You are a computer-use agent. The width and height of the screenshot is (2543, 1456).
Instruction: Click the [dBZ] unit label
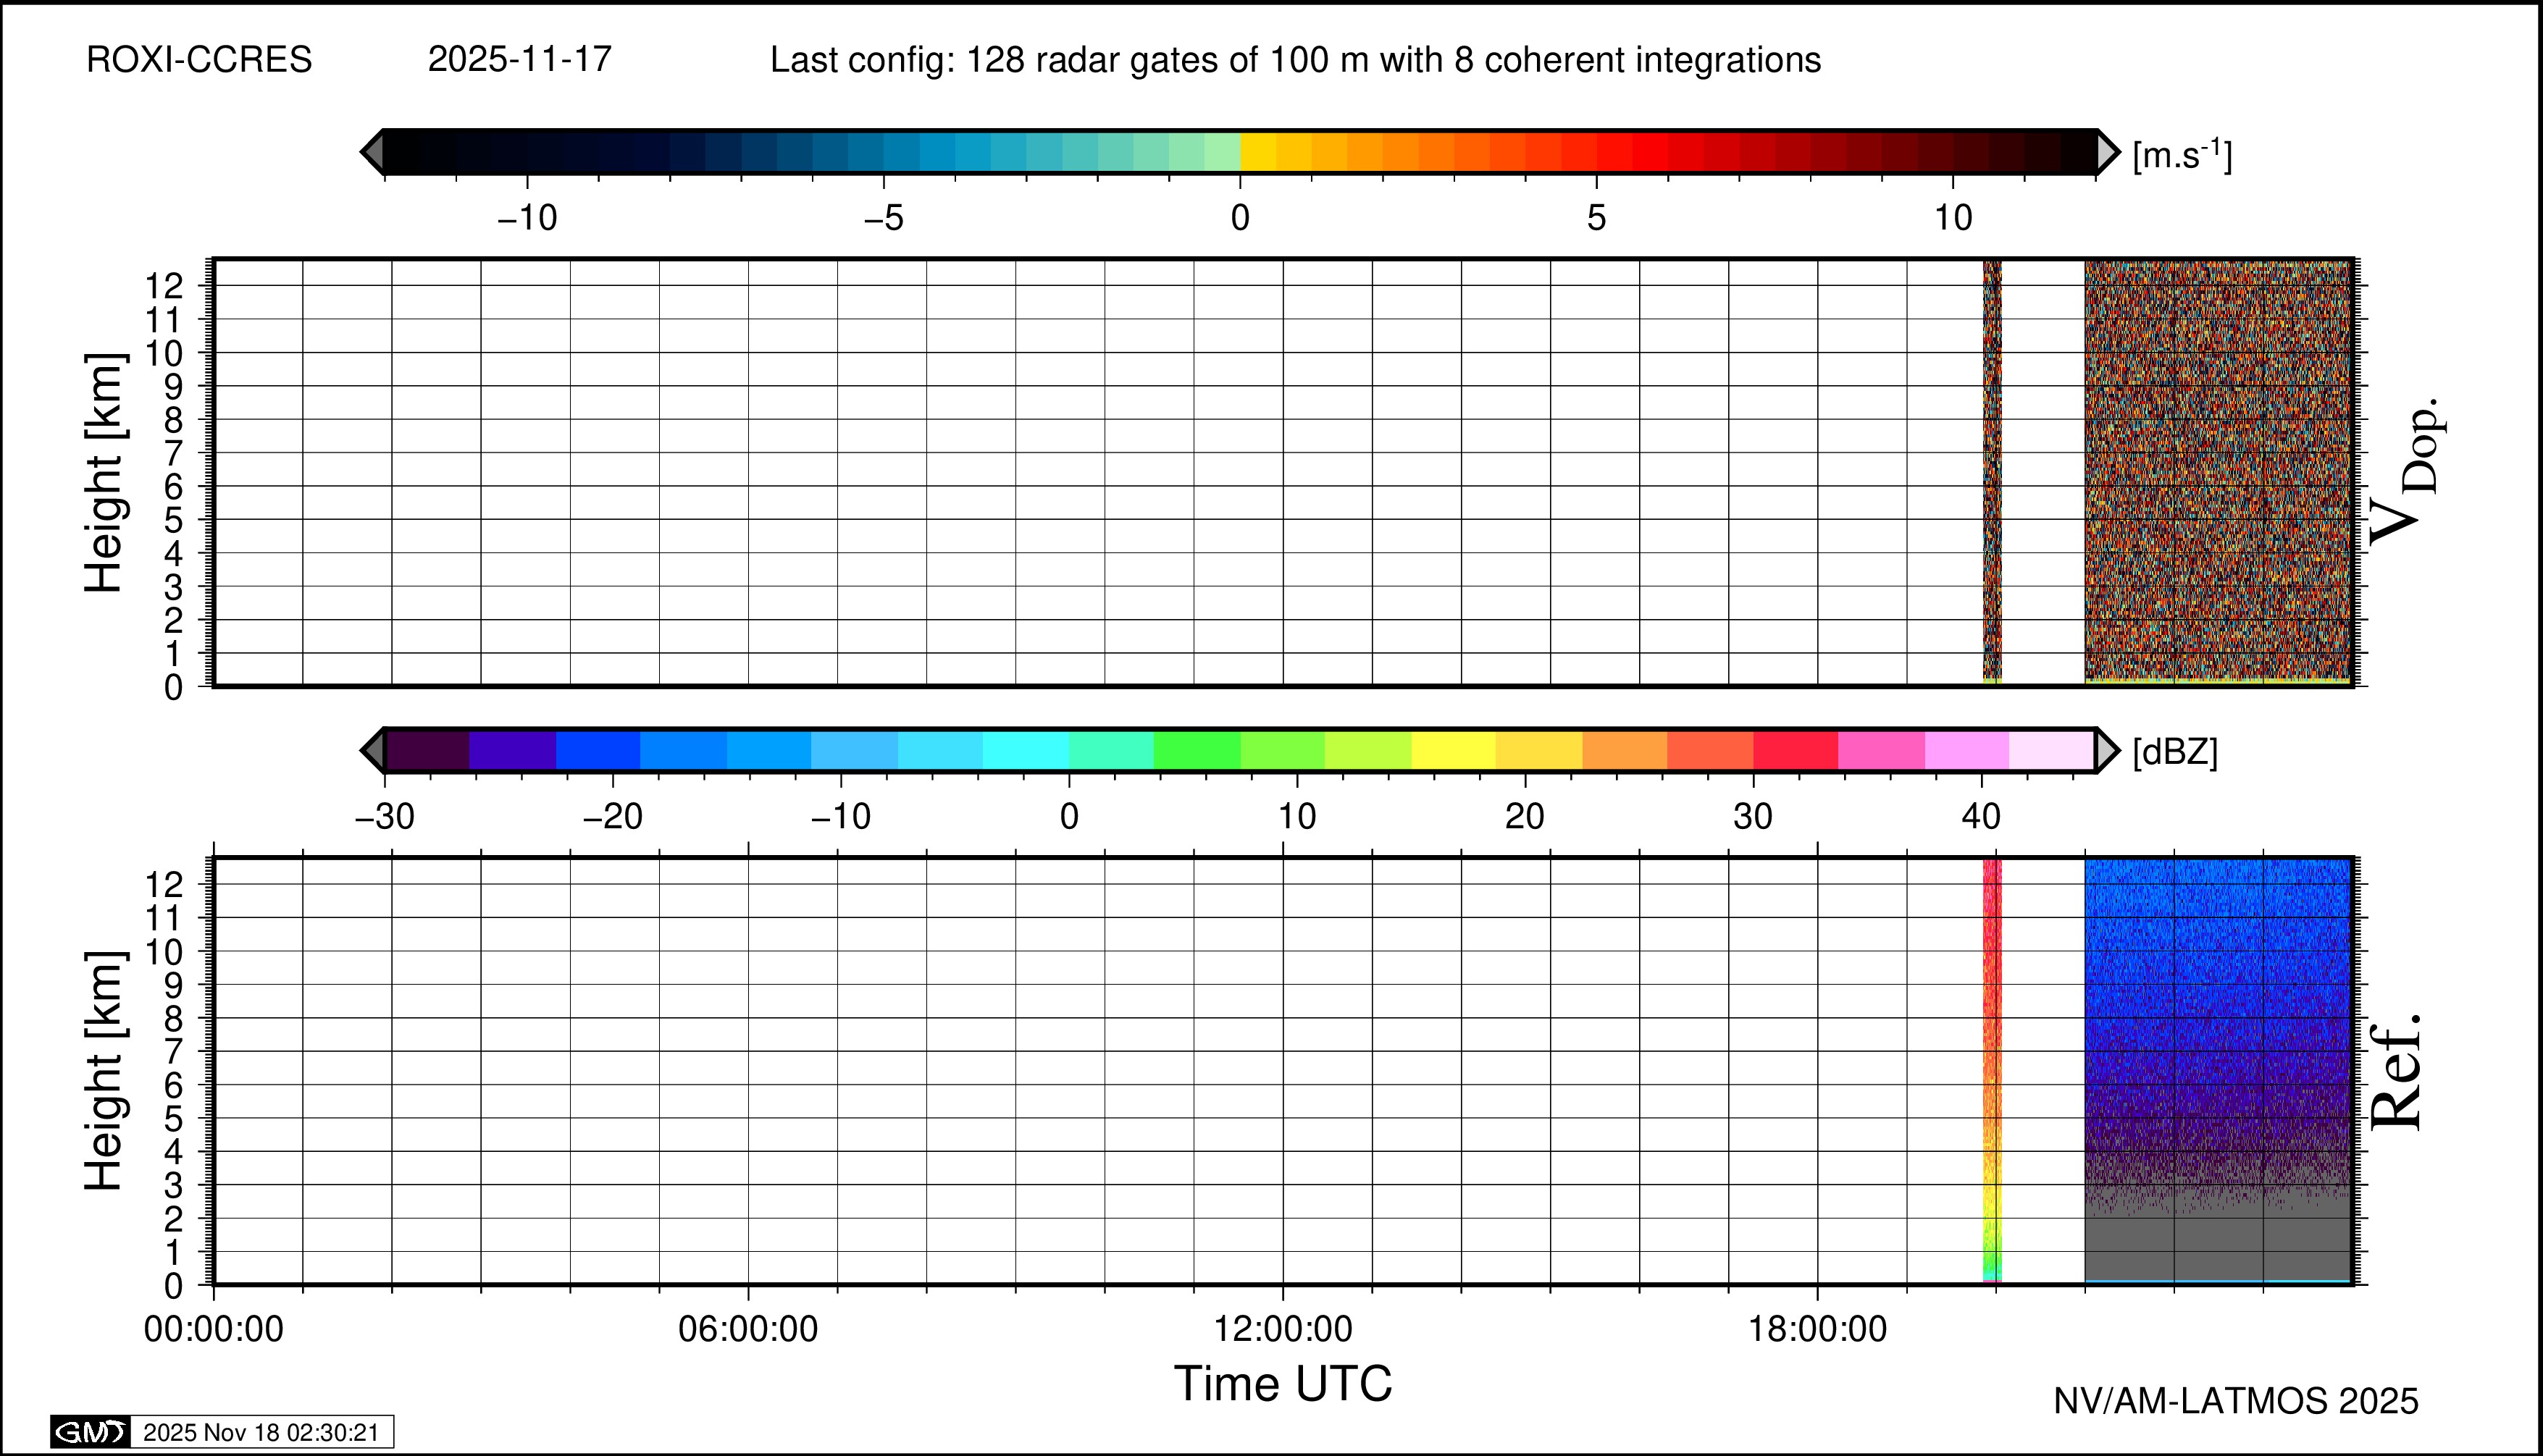click(x=2175, y=752)
